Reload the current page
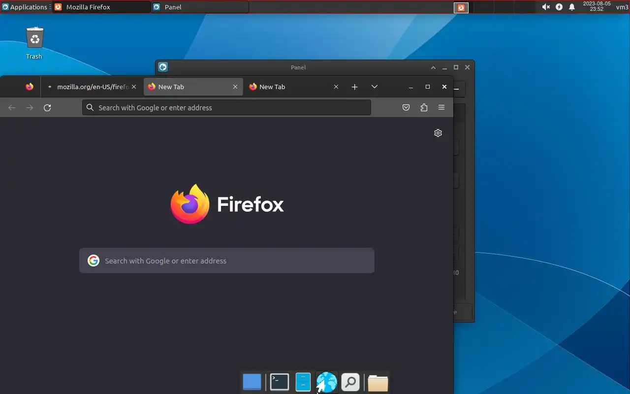630x394 pixels. pyautogui.click(x=47, y=107)
